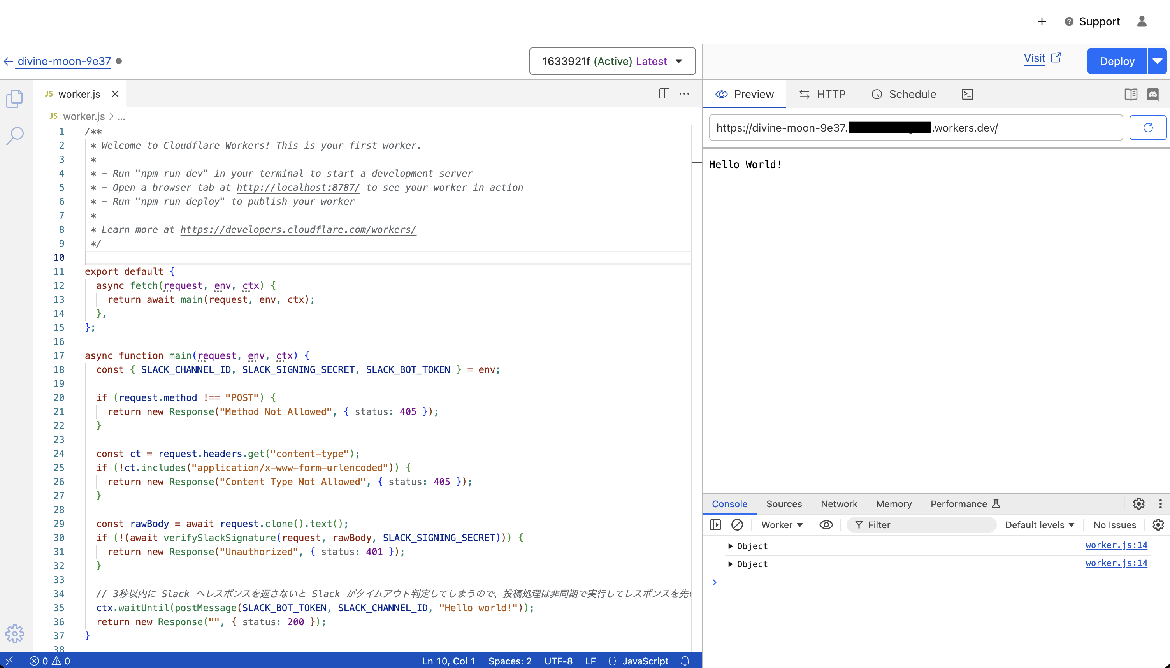Refresh the worker preview

(x=1148, y=128)
